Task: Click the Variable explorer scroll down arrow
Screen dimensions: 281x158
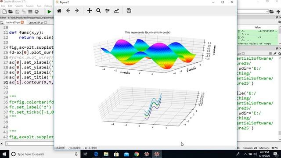Action: coord(280,43)
